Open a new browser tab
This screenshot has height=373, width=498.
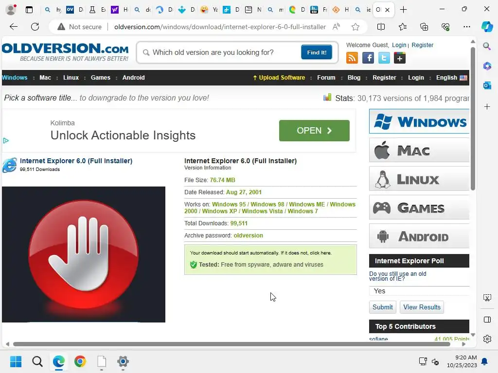coord(403,10)
